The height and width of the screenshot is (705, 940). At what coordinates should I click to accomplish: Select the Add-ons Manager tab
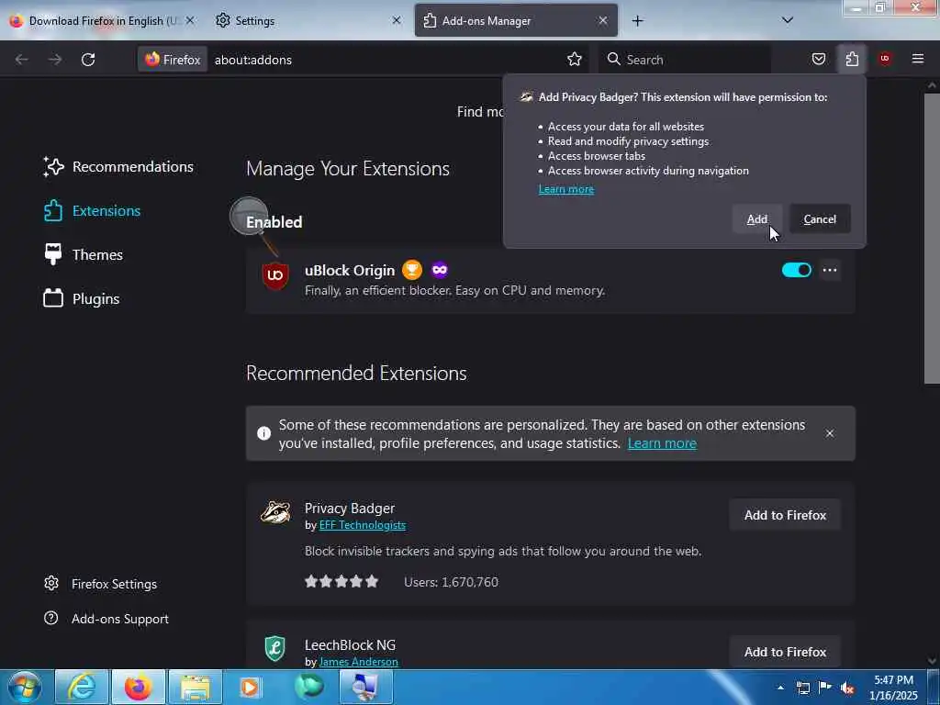516,21
